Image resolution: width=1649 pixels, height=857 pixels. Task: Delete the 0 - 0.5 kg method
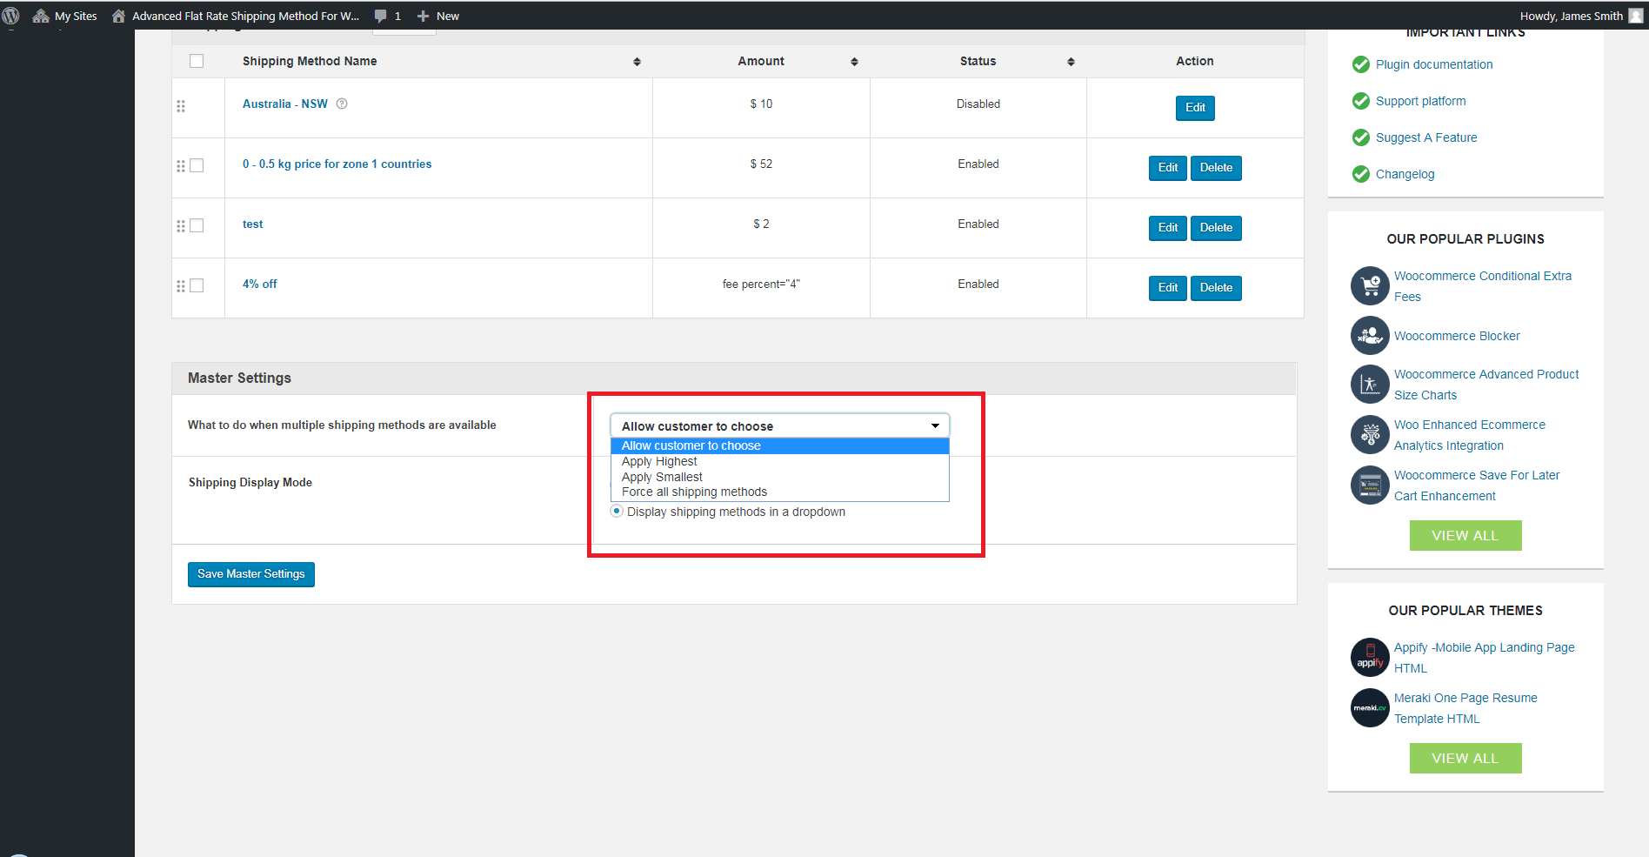click(1216, 168)
